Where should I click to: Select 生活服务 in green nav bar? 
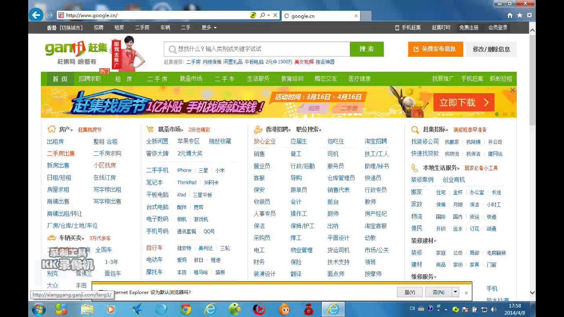258,79
